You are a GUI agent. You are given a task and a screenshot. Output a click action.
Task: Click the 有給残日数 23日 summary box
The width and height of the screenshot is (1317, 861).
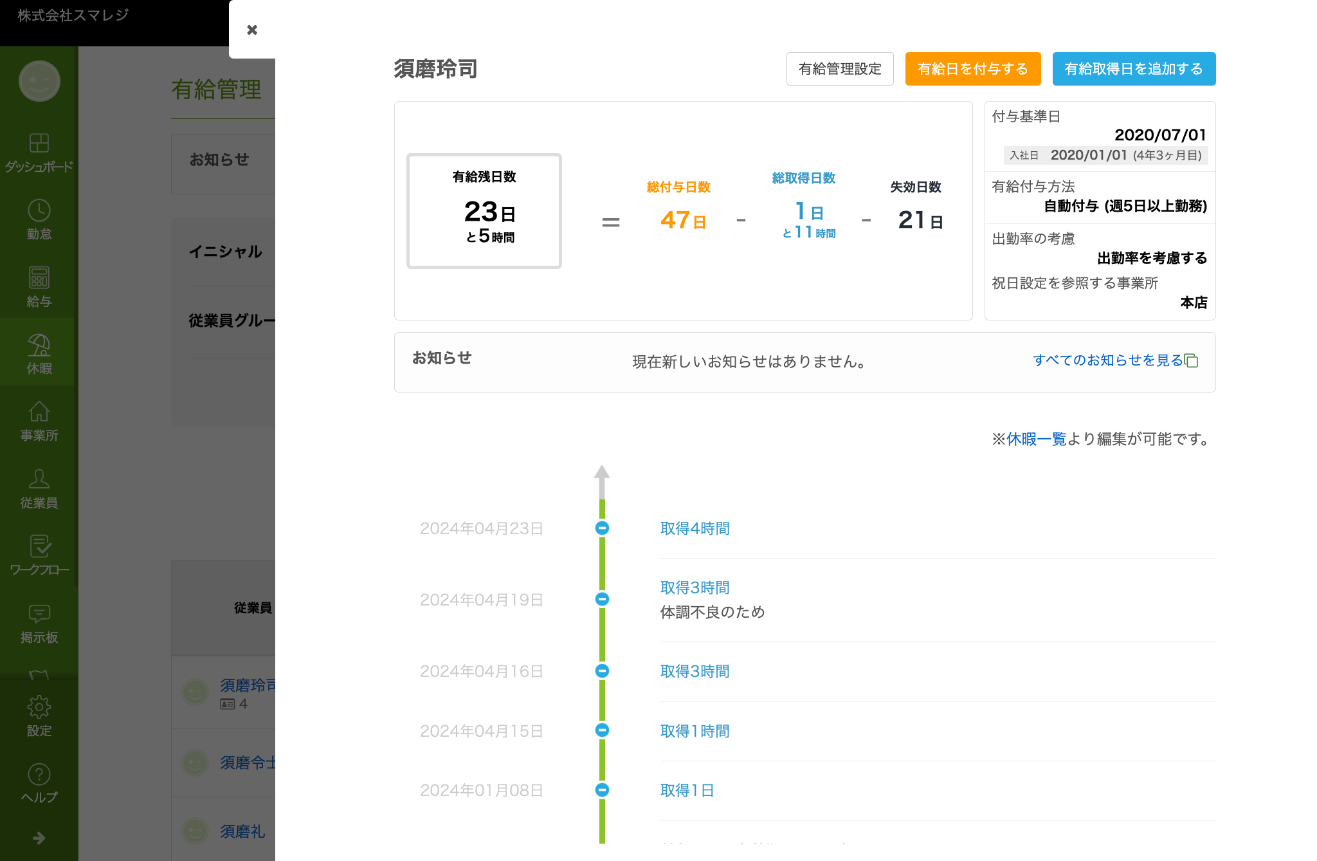coord(484,211)
